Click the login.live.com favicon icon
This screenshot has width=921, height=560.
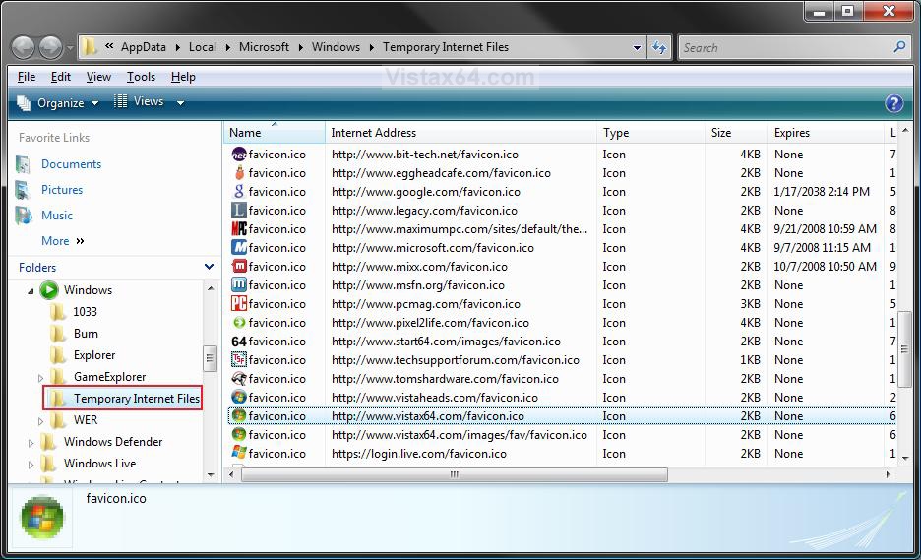tap(239, 454)
